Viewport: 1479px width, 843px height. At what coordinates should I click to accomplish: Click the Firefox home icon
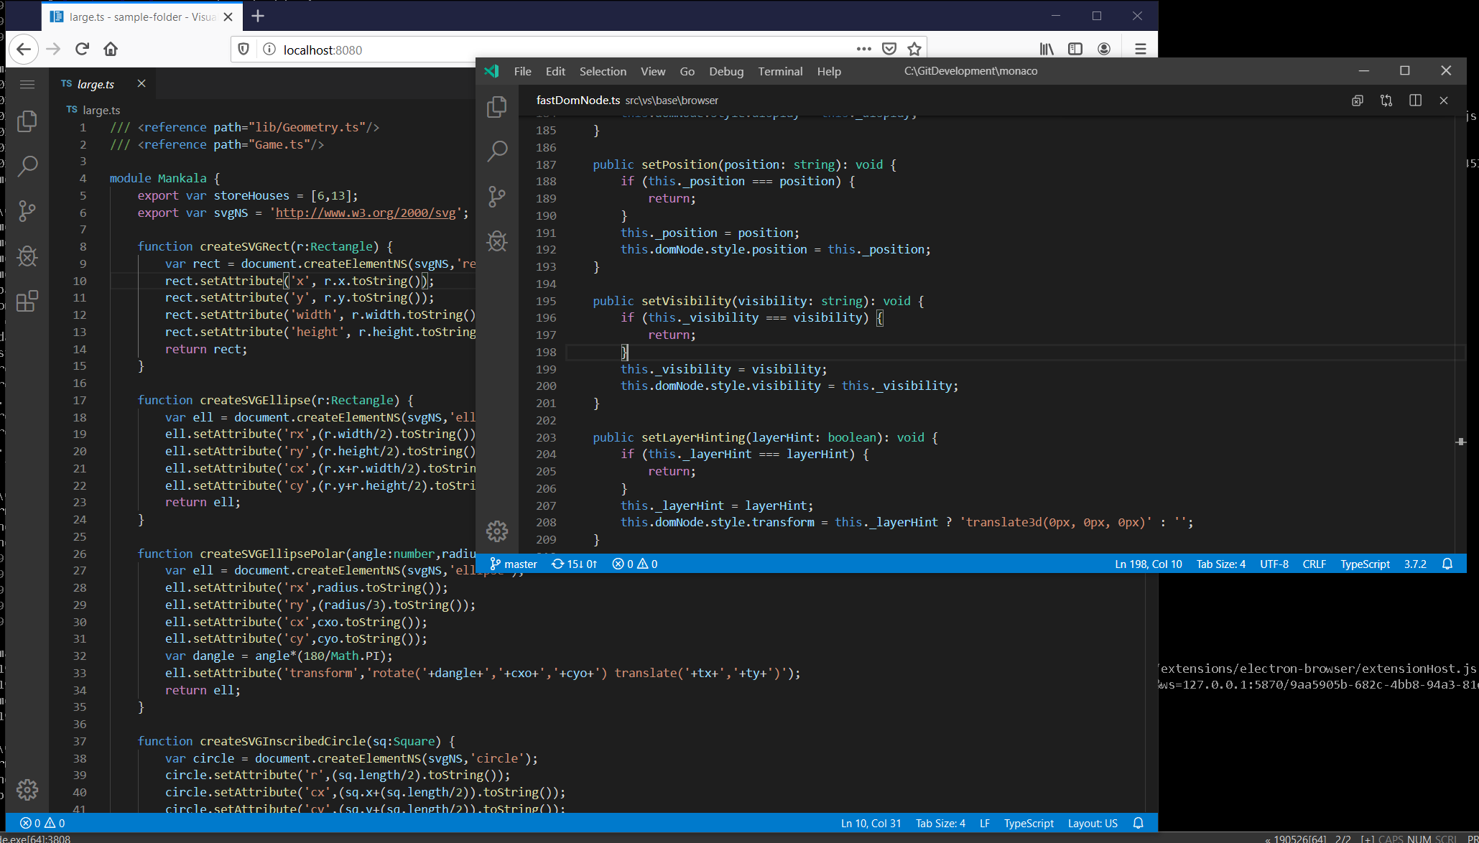(111, 50)
